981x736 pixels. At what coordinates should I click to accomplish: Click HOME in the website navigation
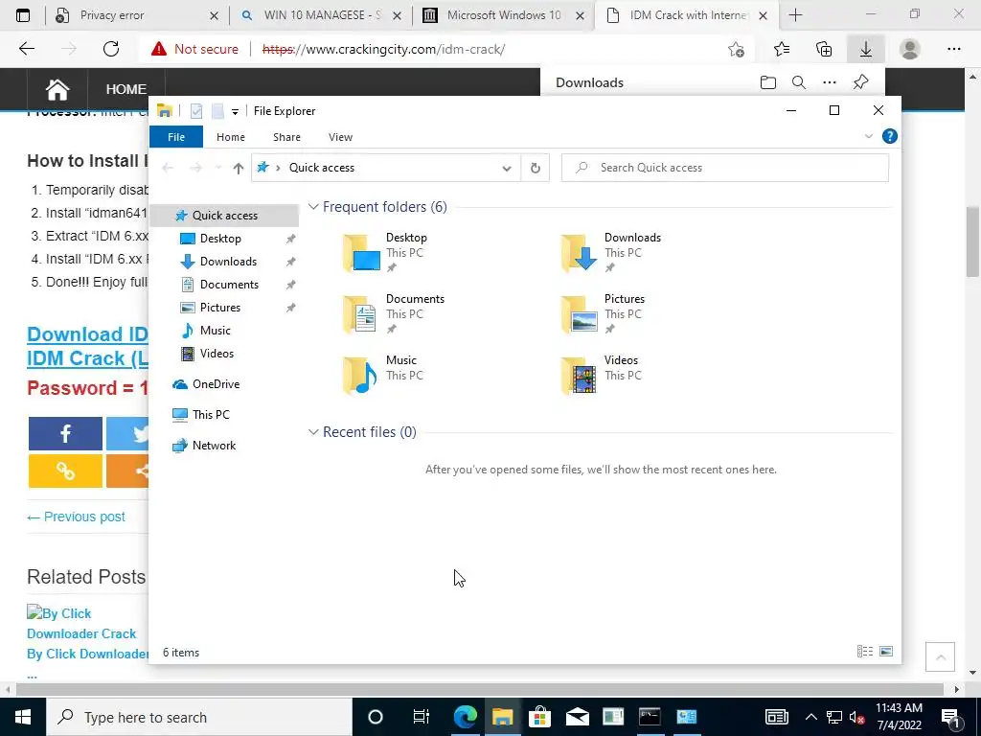pos(126,89)
